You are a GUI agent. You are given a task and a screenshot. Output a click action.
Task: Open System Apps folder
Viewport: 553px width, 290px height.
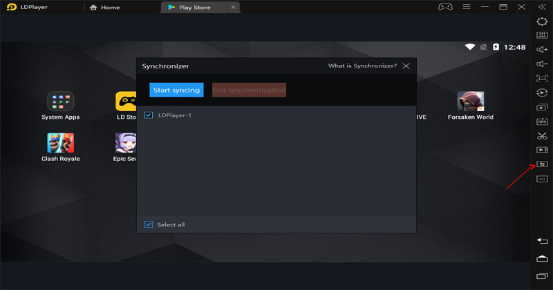point(61,106)
